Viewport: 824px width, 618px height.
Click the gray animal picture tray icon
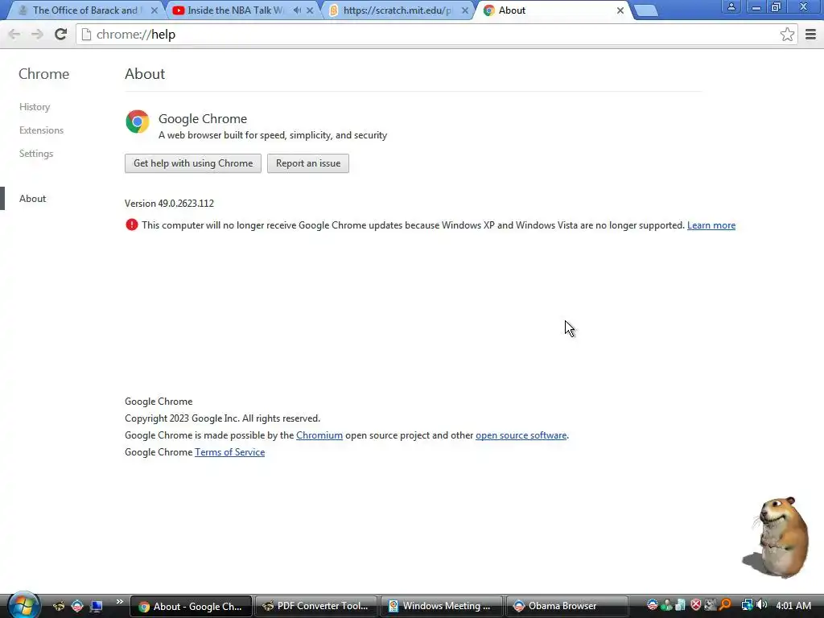point(710,605)
